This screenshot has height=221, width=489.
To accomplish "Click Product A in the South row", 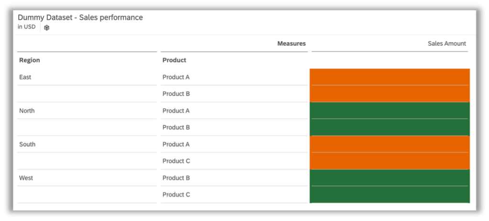I will tap(176, 144).
